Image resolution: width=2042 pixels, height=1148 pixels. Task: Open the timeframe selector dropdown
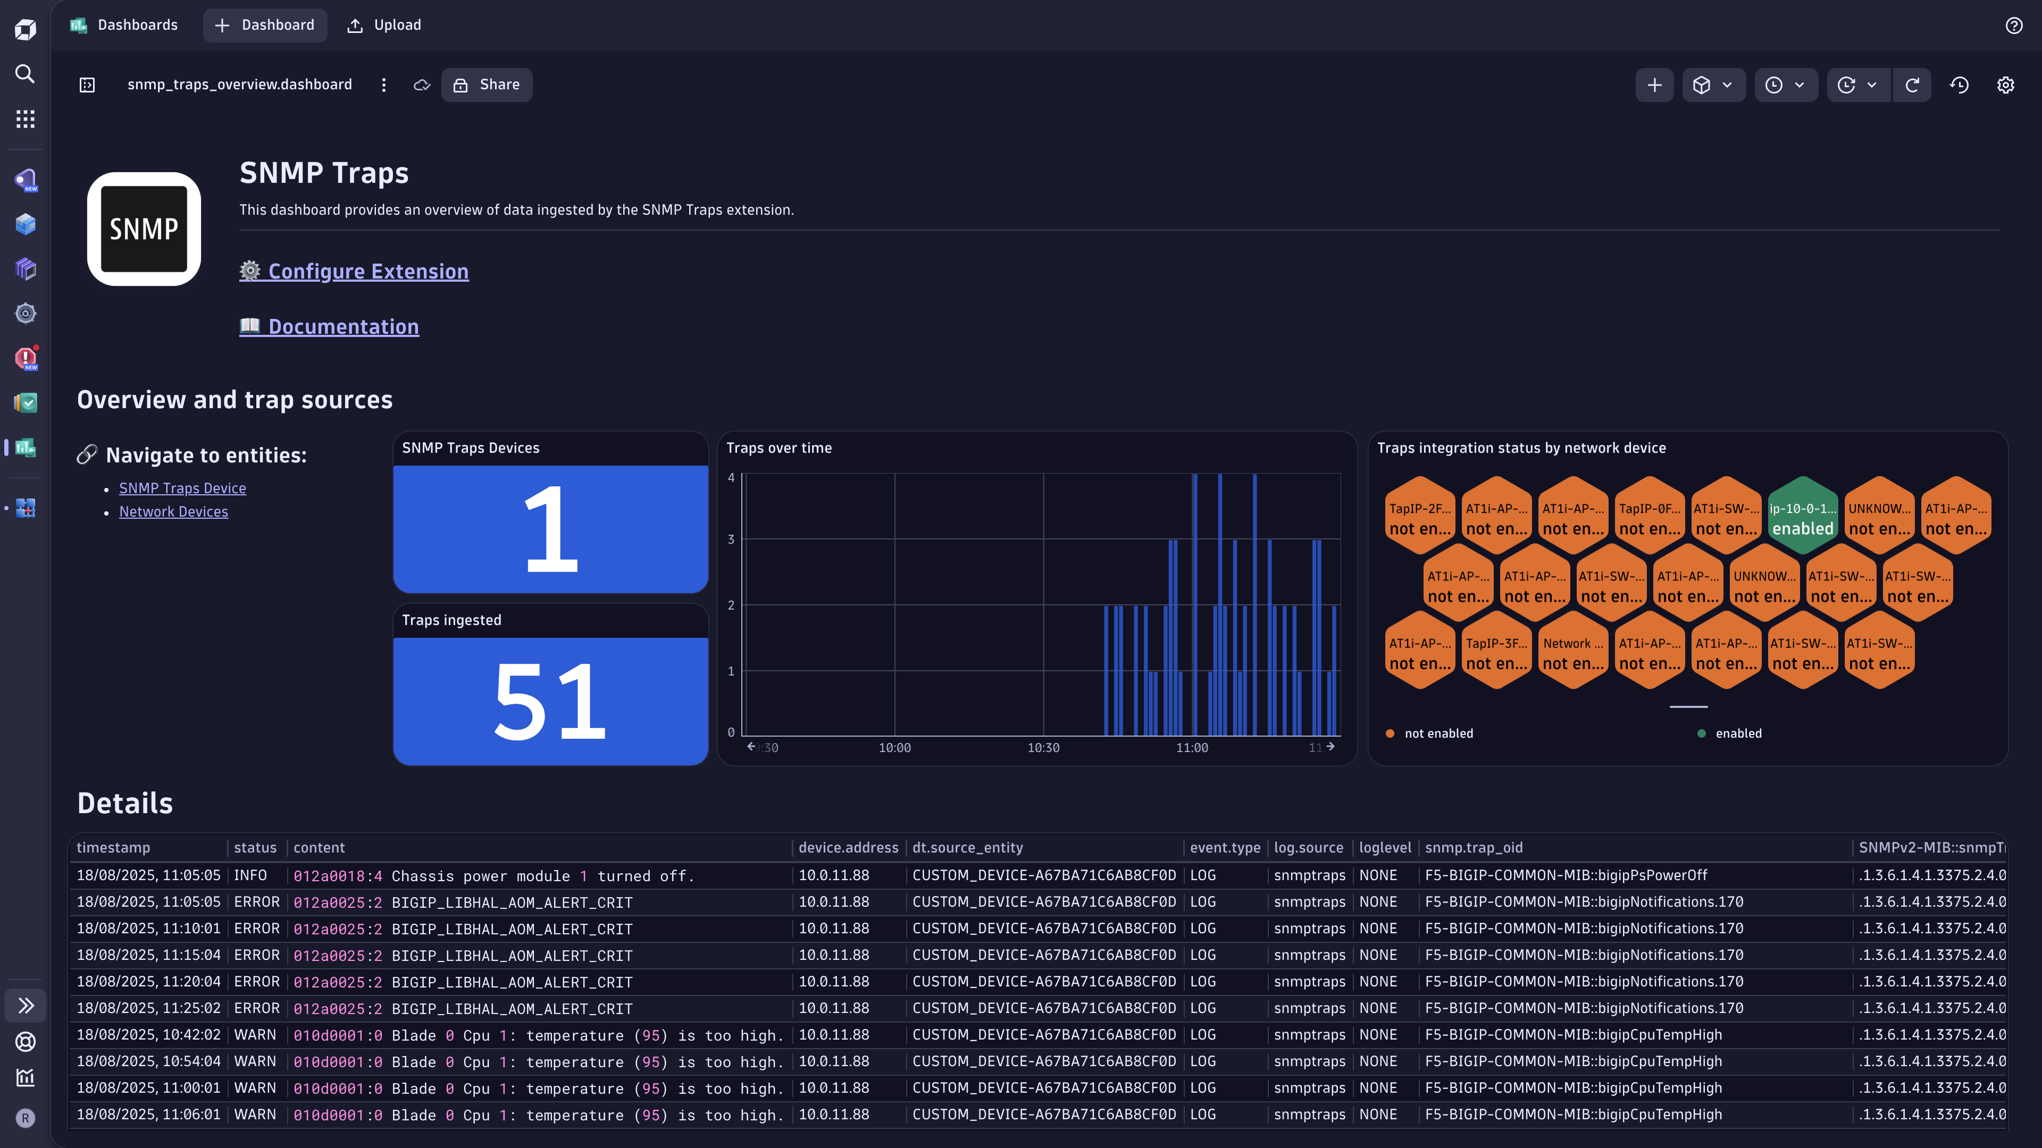1786,85
